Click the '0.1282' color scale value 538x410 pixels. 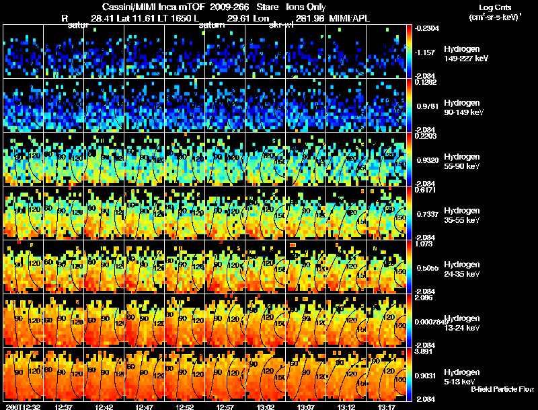pos(426,82)
